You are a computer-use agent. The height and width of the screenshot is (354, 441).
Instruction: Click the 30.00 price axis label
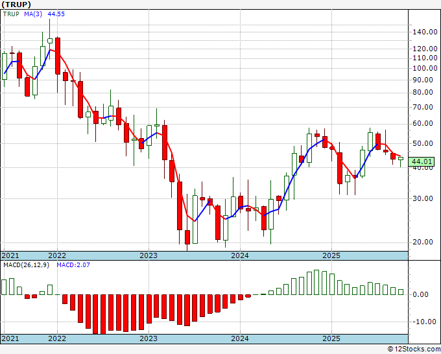click(x=423, y=198)
